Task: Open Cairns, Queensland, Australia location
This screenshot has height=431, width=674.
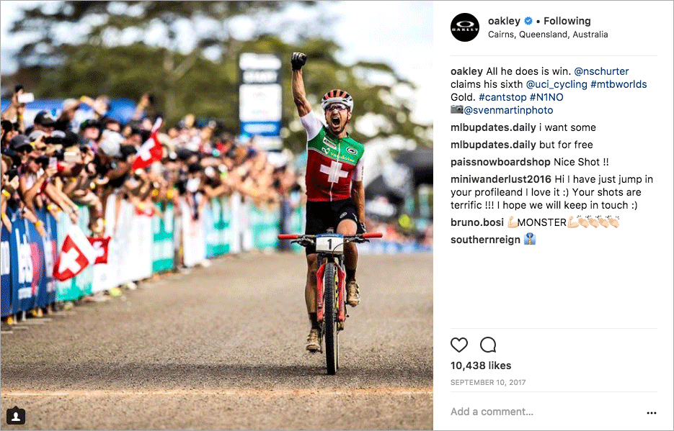Action: (x=548, y=35)
